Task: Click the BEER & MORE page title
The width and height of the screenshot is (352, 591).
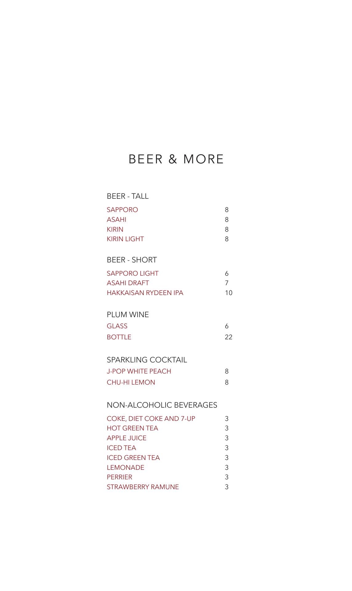Action: (176, 159)
